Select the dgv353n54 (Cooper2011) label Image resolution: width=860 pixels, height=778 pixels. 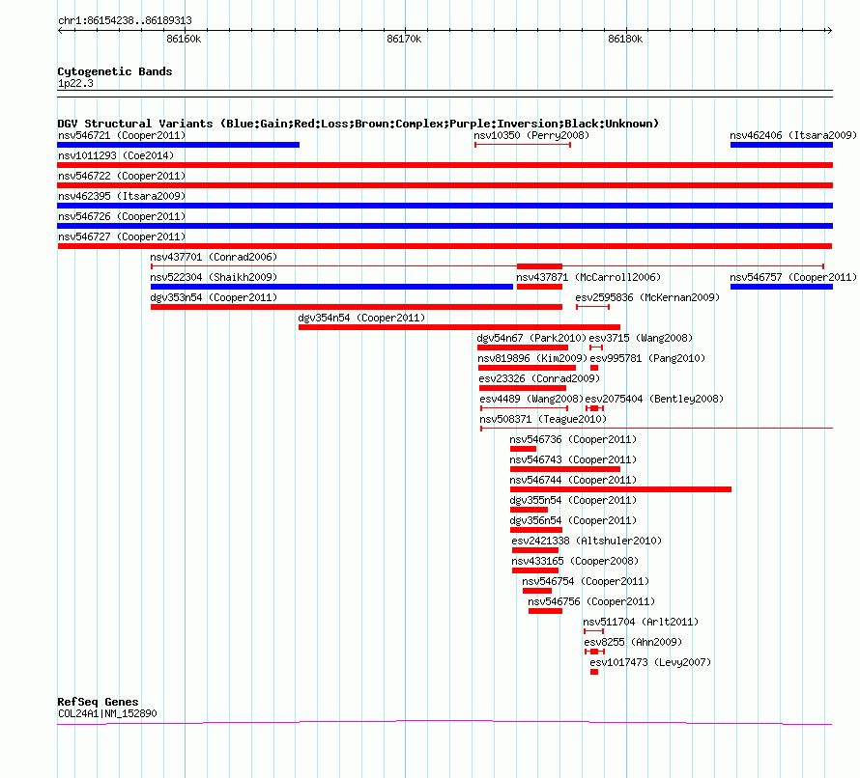click(214, 297)
